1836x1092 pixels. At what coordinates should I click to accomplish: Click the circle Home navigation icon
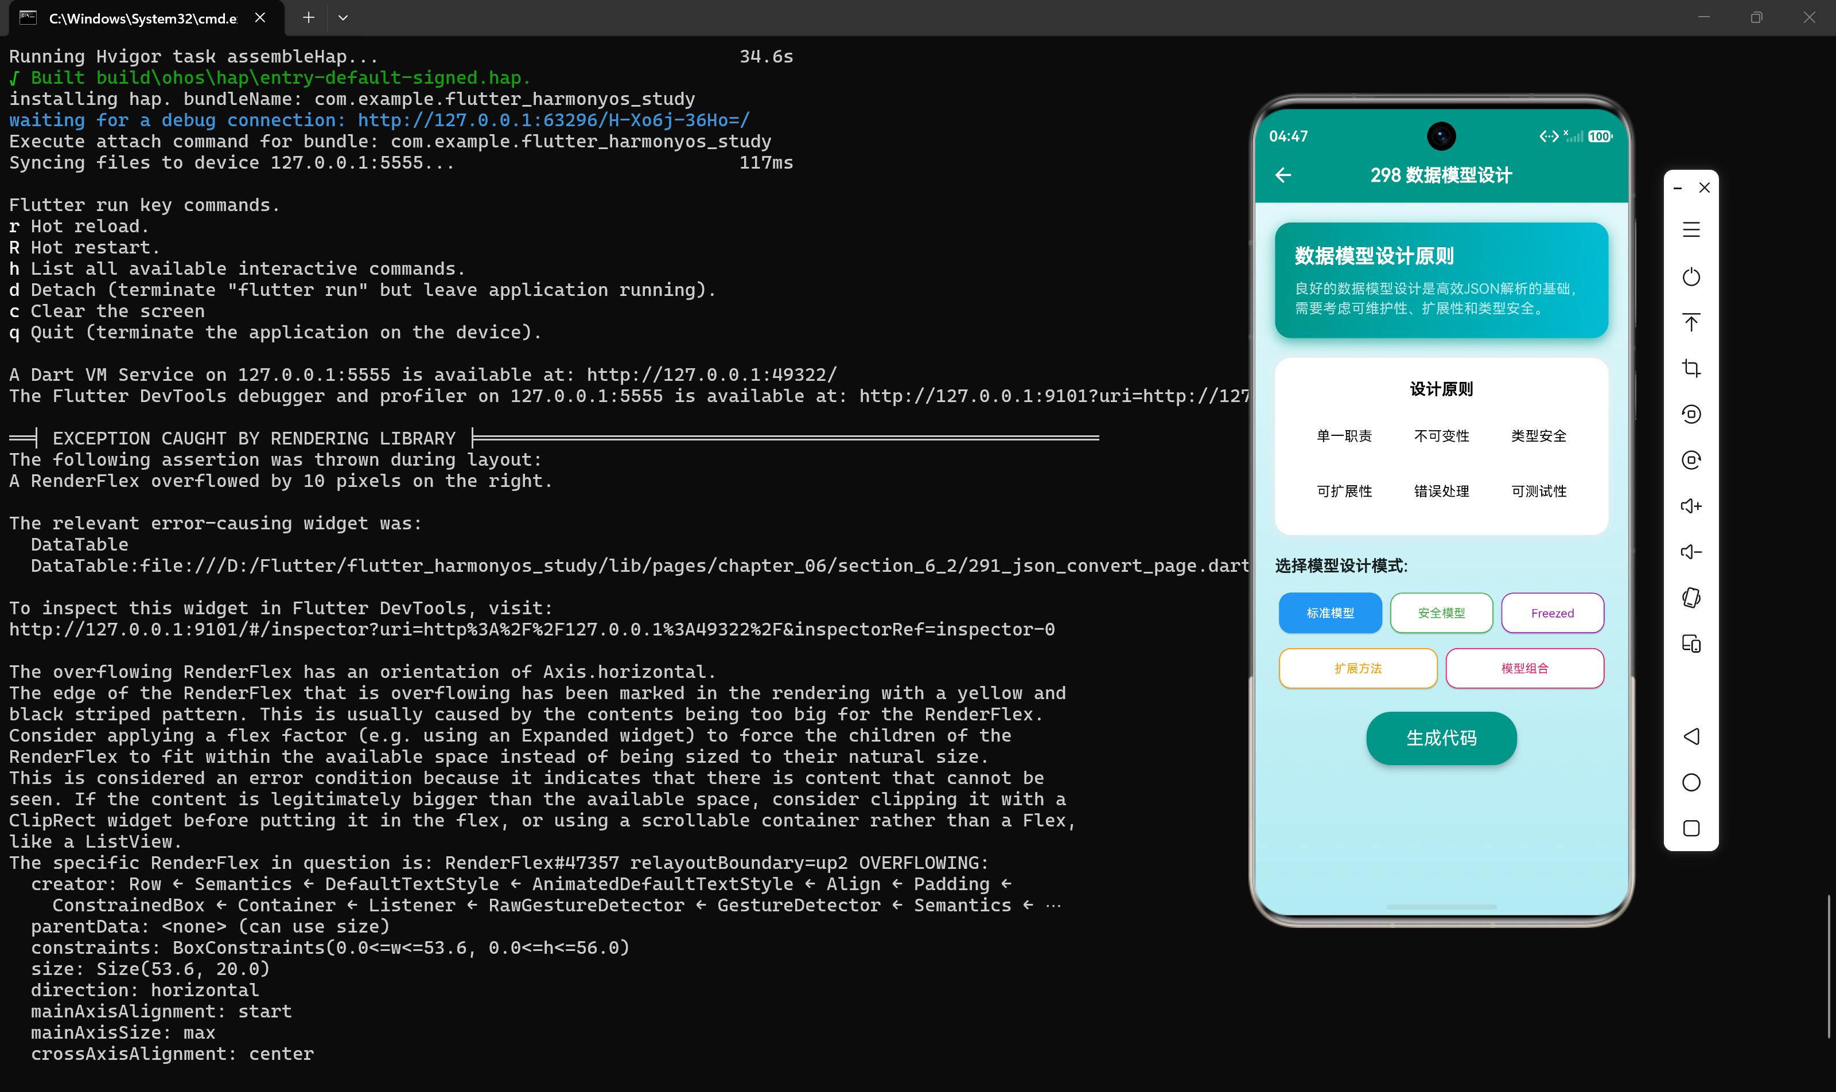click(1691, 782)
